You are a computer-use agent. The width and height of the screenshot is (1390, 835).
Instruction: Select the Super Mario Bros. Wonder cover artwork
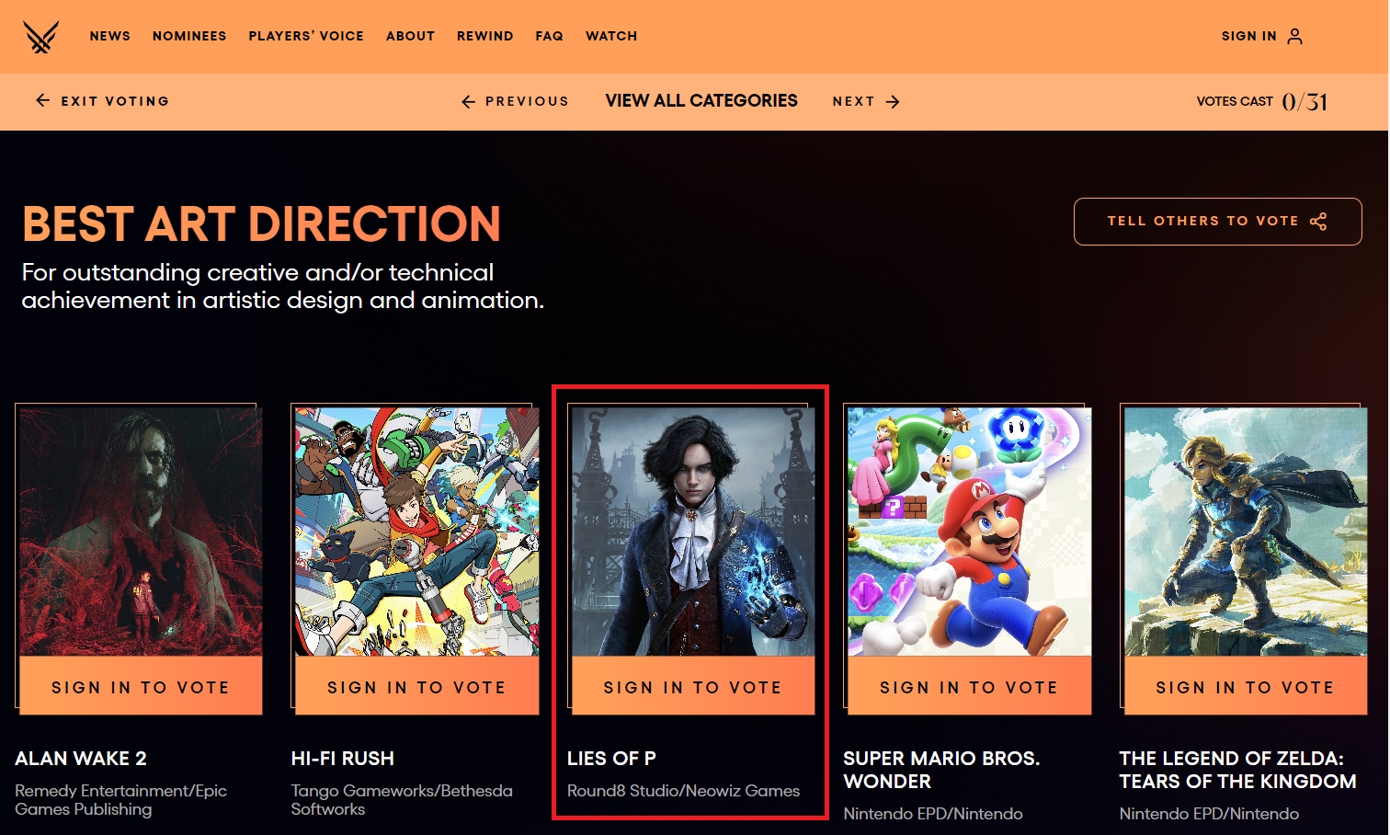[x=969, y=532]
